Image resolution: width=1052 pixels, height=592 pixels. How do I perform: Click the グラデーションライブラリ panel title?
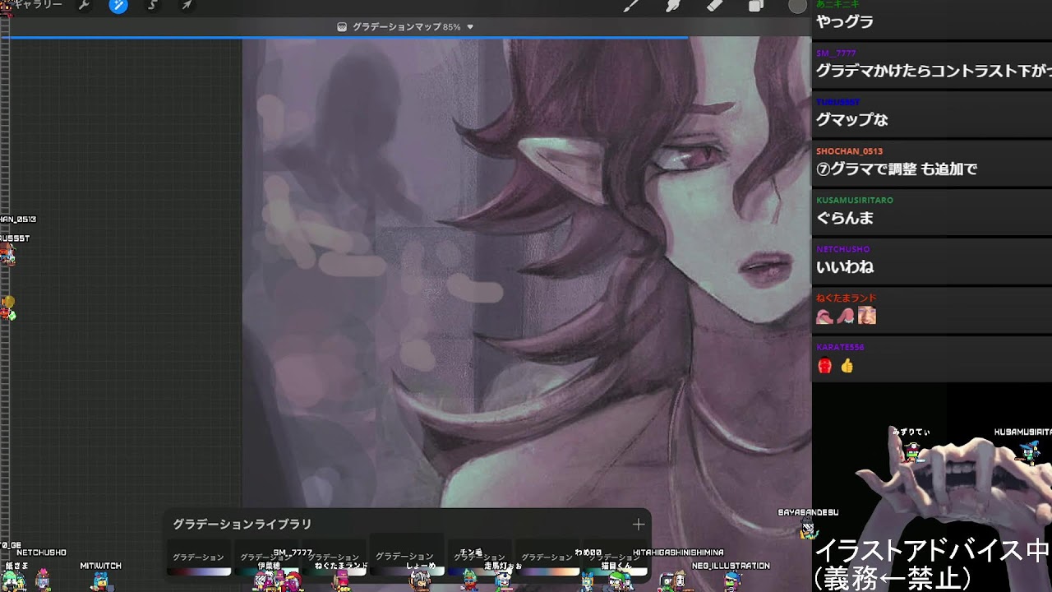tap(242, 524)
